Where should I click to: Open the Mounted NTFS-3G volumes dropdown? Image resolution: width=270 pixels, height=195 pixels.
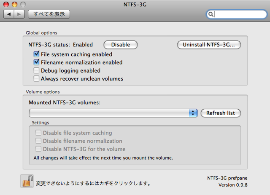pyautogui.click(x=113, y=113)
